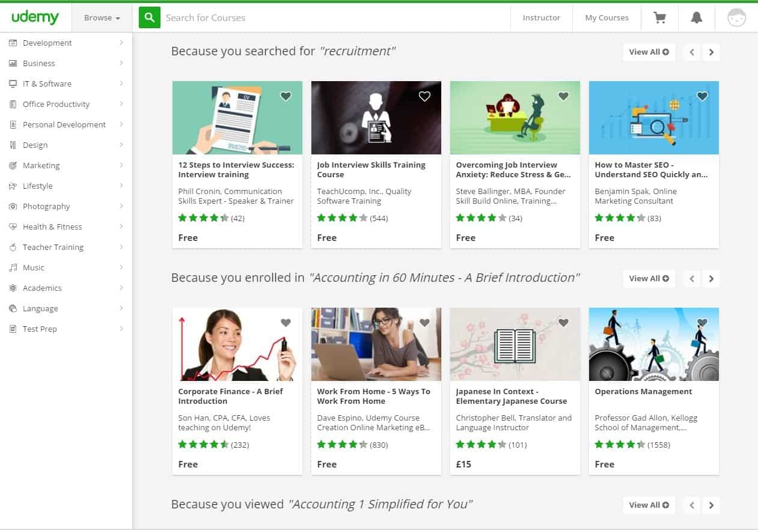This screenshot has height=530, width=758.
Task: Open the Corporate Finance - A Brief Introduction title
Action: [231, 396]
